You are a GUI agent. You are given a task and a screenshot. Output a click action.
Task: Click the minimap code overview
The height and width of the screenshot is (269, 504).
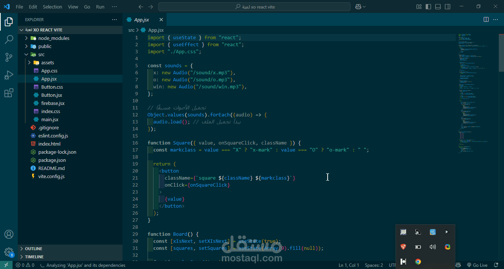tap(477, 92)
